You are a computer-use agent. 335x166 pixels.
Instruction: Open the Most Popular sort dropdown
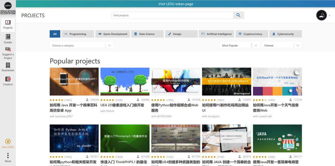point(240,46)
